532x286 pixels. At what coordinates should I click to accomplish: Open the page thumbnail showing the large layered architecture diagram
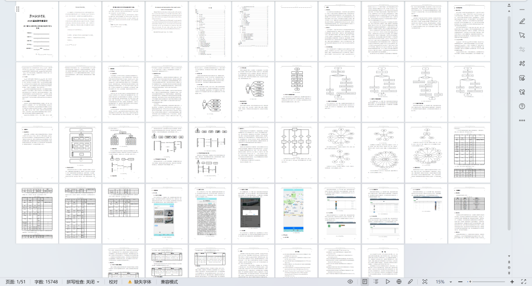click(79, 153)
